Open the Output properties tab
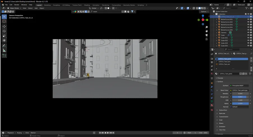The width and height of the screenshot is (253, 137). tap(212, 62)
